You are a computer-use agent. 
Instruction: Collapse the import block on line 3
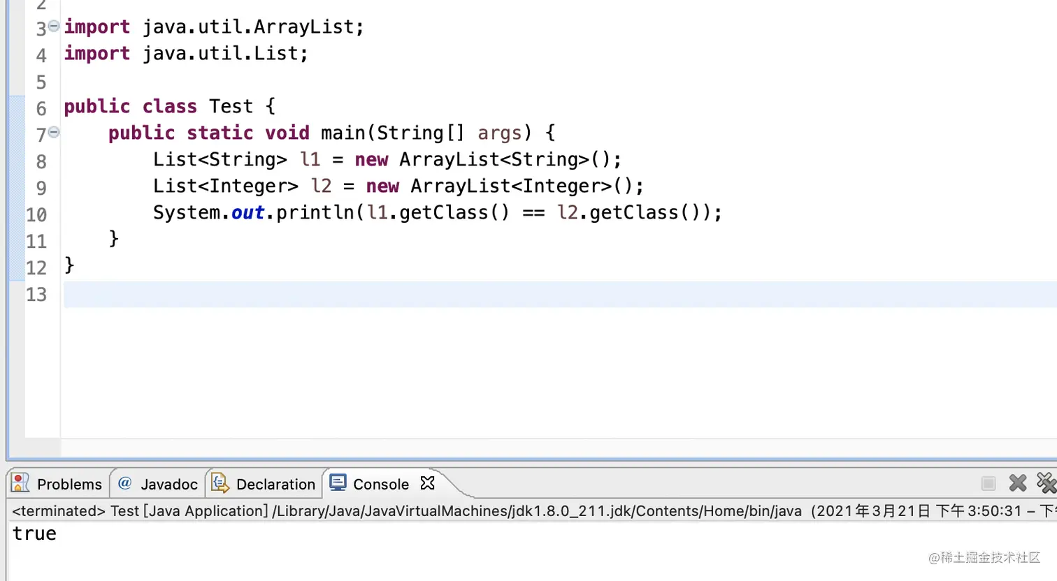click(54, 26)
